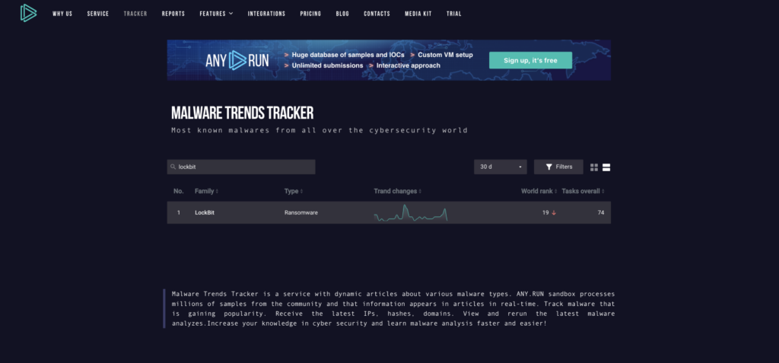The width and height of the screenshot is (779, 363).
Task: Go to the Reports page
Action: (x=173, y=14)
